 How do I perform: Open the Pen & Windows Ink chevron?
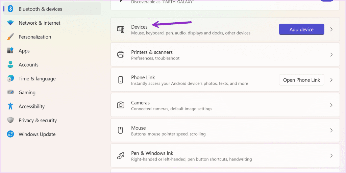point(331,155)
